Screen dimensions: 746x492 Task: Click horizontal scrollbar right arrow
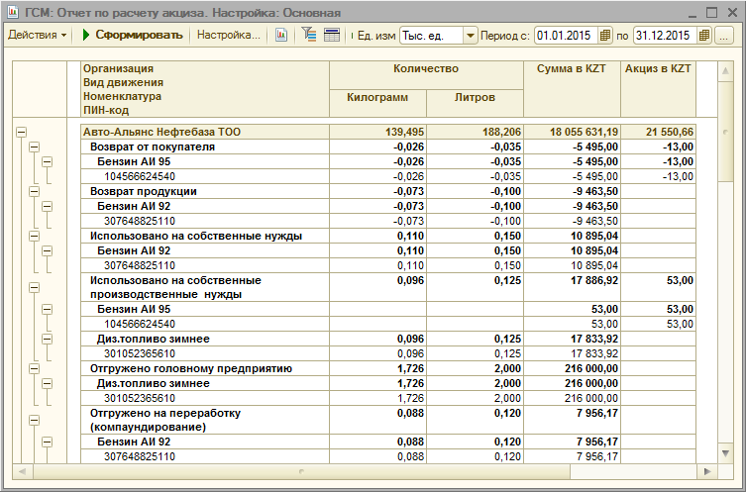[x=707, y=471]
